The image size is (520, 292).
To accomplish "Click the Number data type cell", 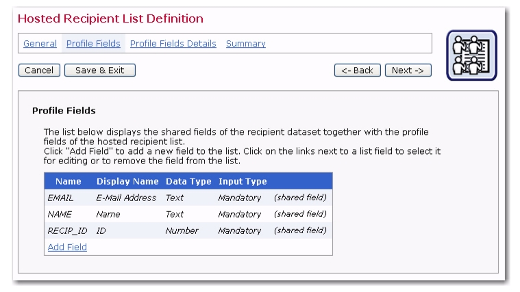I will click(x=182, y=230).
